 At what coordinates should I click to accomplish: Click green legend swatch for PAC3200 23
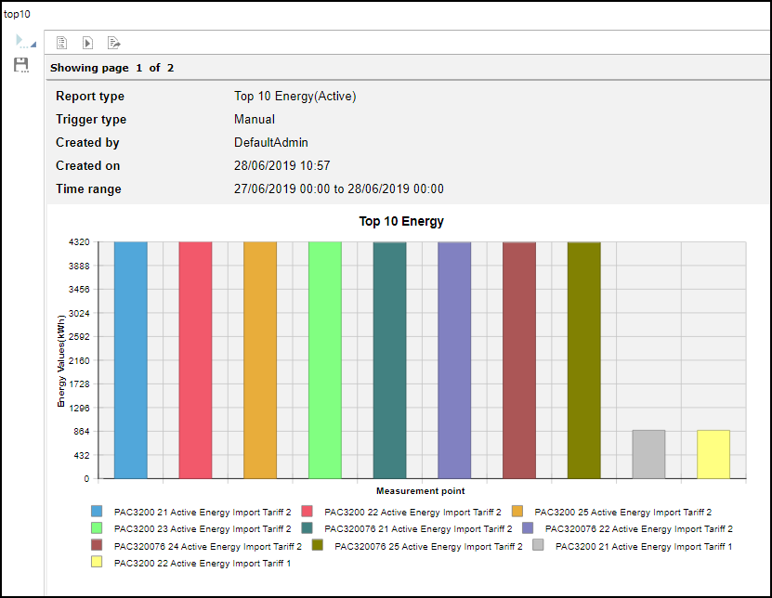tap(97, 527)
